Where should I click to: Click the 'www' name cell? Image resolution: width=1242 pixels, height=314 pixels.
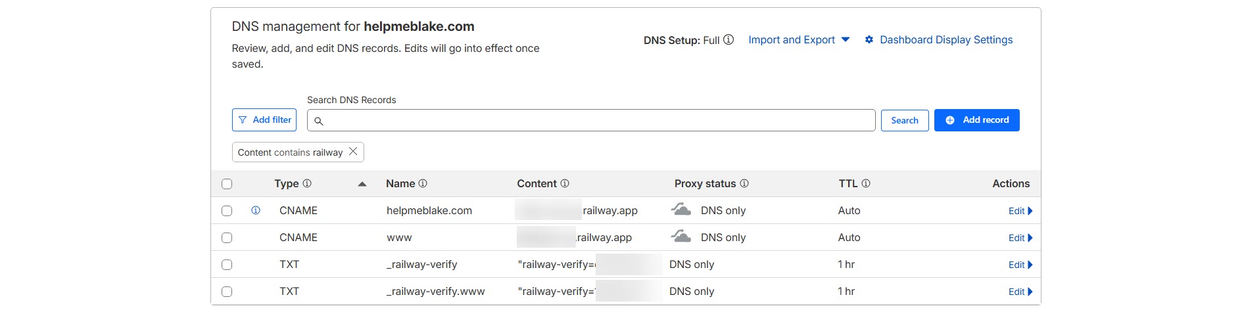[x=399, y=237]
